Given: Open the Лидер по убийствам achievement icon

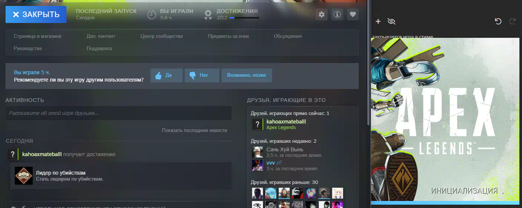Looking at the screenshot, I should click(x=24, y=176).
